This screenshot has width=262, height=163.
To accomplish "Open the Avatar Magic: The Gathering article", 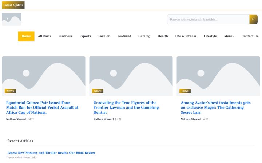I will tap(215, 108).
